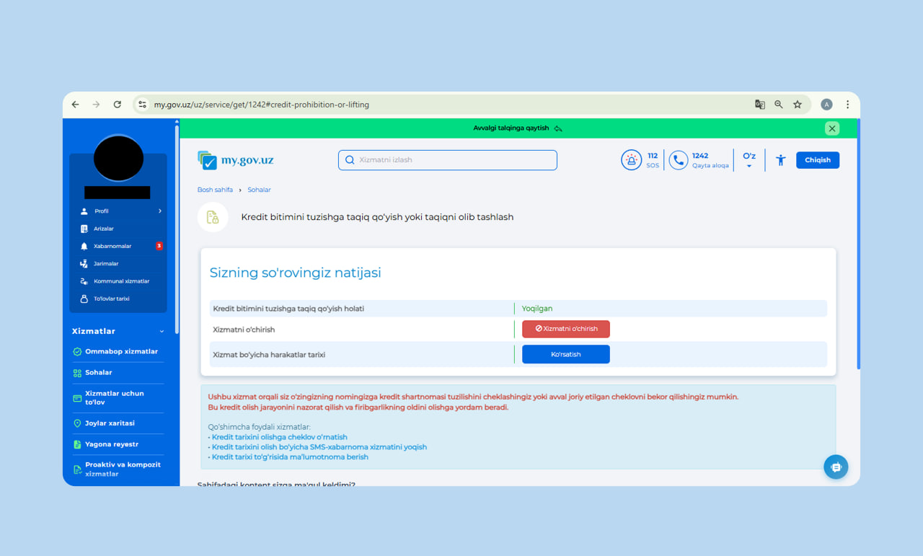Click the blue Ko'rsatish button
Viewport: 923px width, 556px height.
pyautogui.click(x=565, y=354)
